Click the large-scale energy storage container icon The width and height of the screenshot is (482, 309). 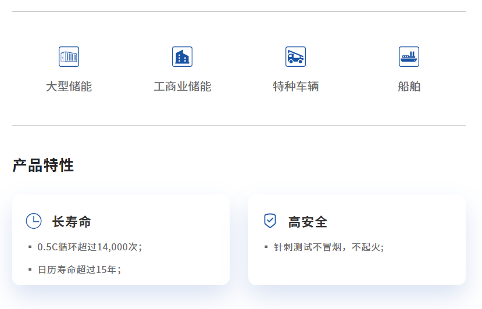pos(69,57)
